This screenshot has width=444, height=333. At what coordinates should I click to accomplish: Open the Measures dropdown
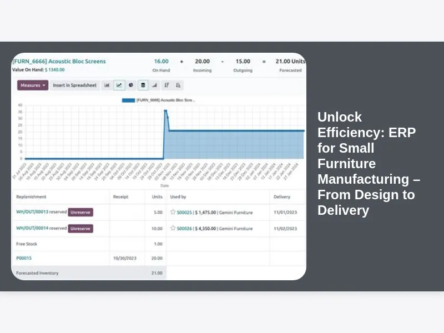[33, 85]
